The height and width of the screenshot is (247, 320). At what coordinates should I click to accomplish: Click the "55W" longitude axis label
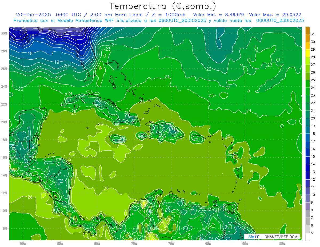(282, 244)
